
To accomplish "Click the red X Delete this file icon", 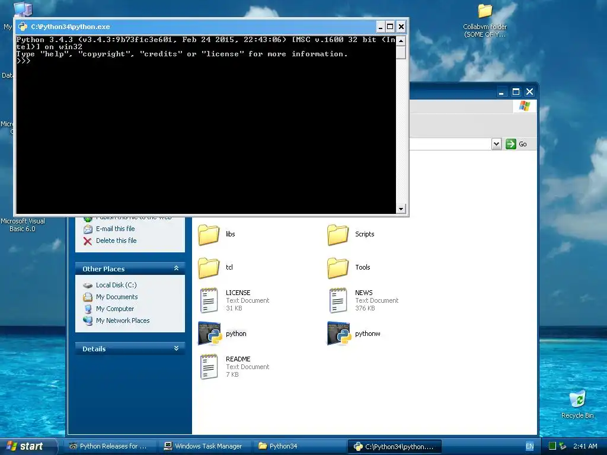I will (88, 241).
